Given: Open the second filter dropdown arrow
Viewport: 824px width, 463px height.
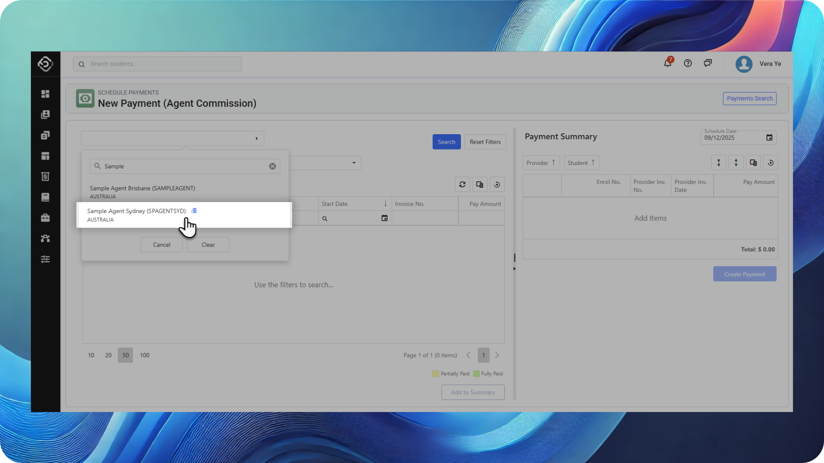Looking at the screenshot, I should tap(354, 163).
